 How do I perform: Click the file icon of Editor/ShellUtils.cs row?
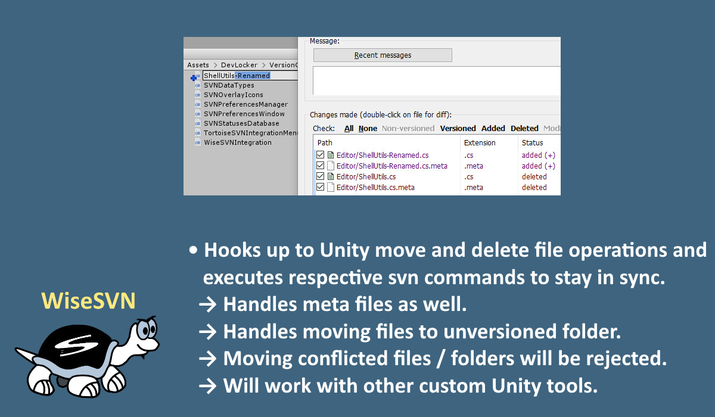(330, 177)
